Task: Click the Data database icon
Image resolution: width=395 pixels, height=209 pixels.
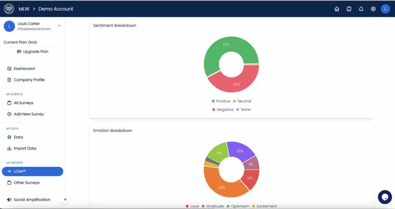Action: (x=9, y=137)
